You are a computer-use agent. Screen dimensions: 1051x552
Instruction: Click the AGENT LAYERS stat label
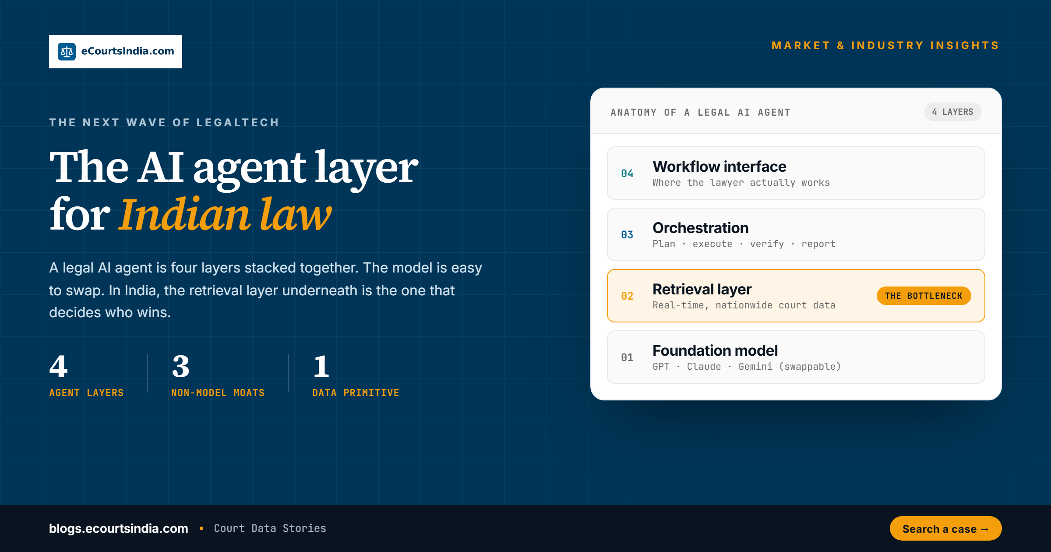click(86, 393)
